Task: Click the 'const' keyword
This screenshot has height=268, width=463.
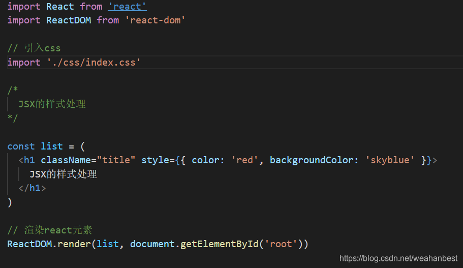Action: coord(21,146)
